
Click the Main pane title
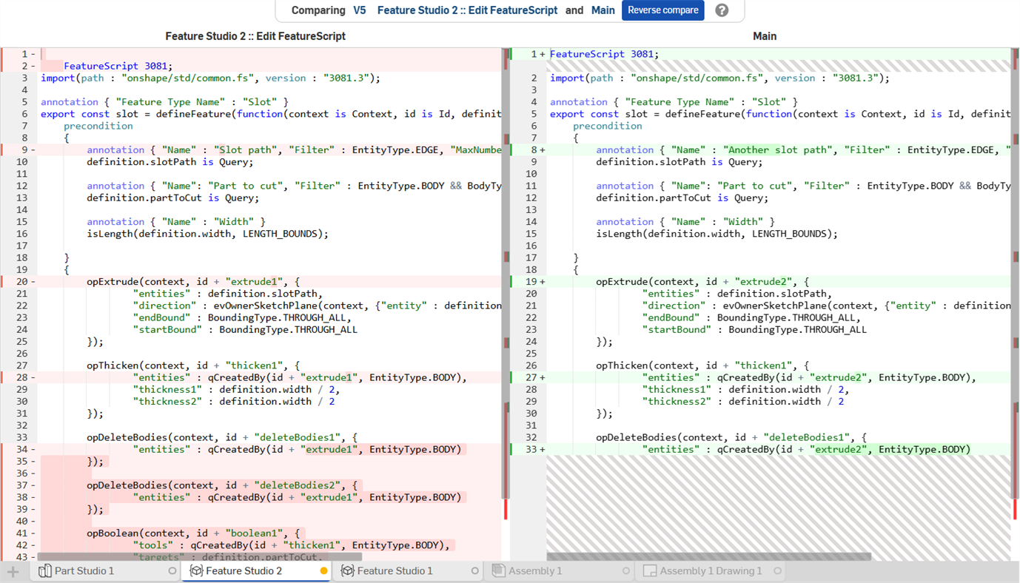point(765,36)
